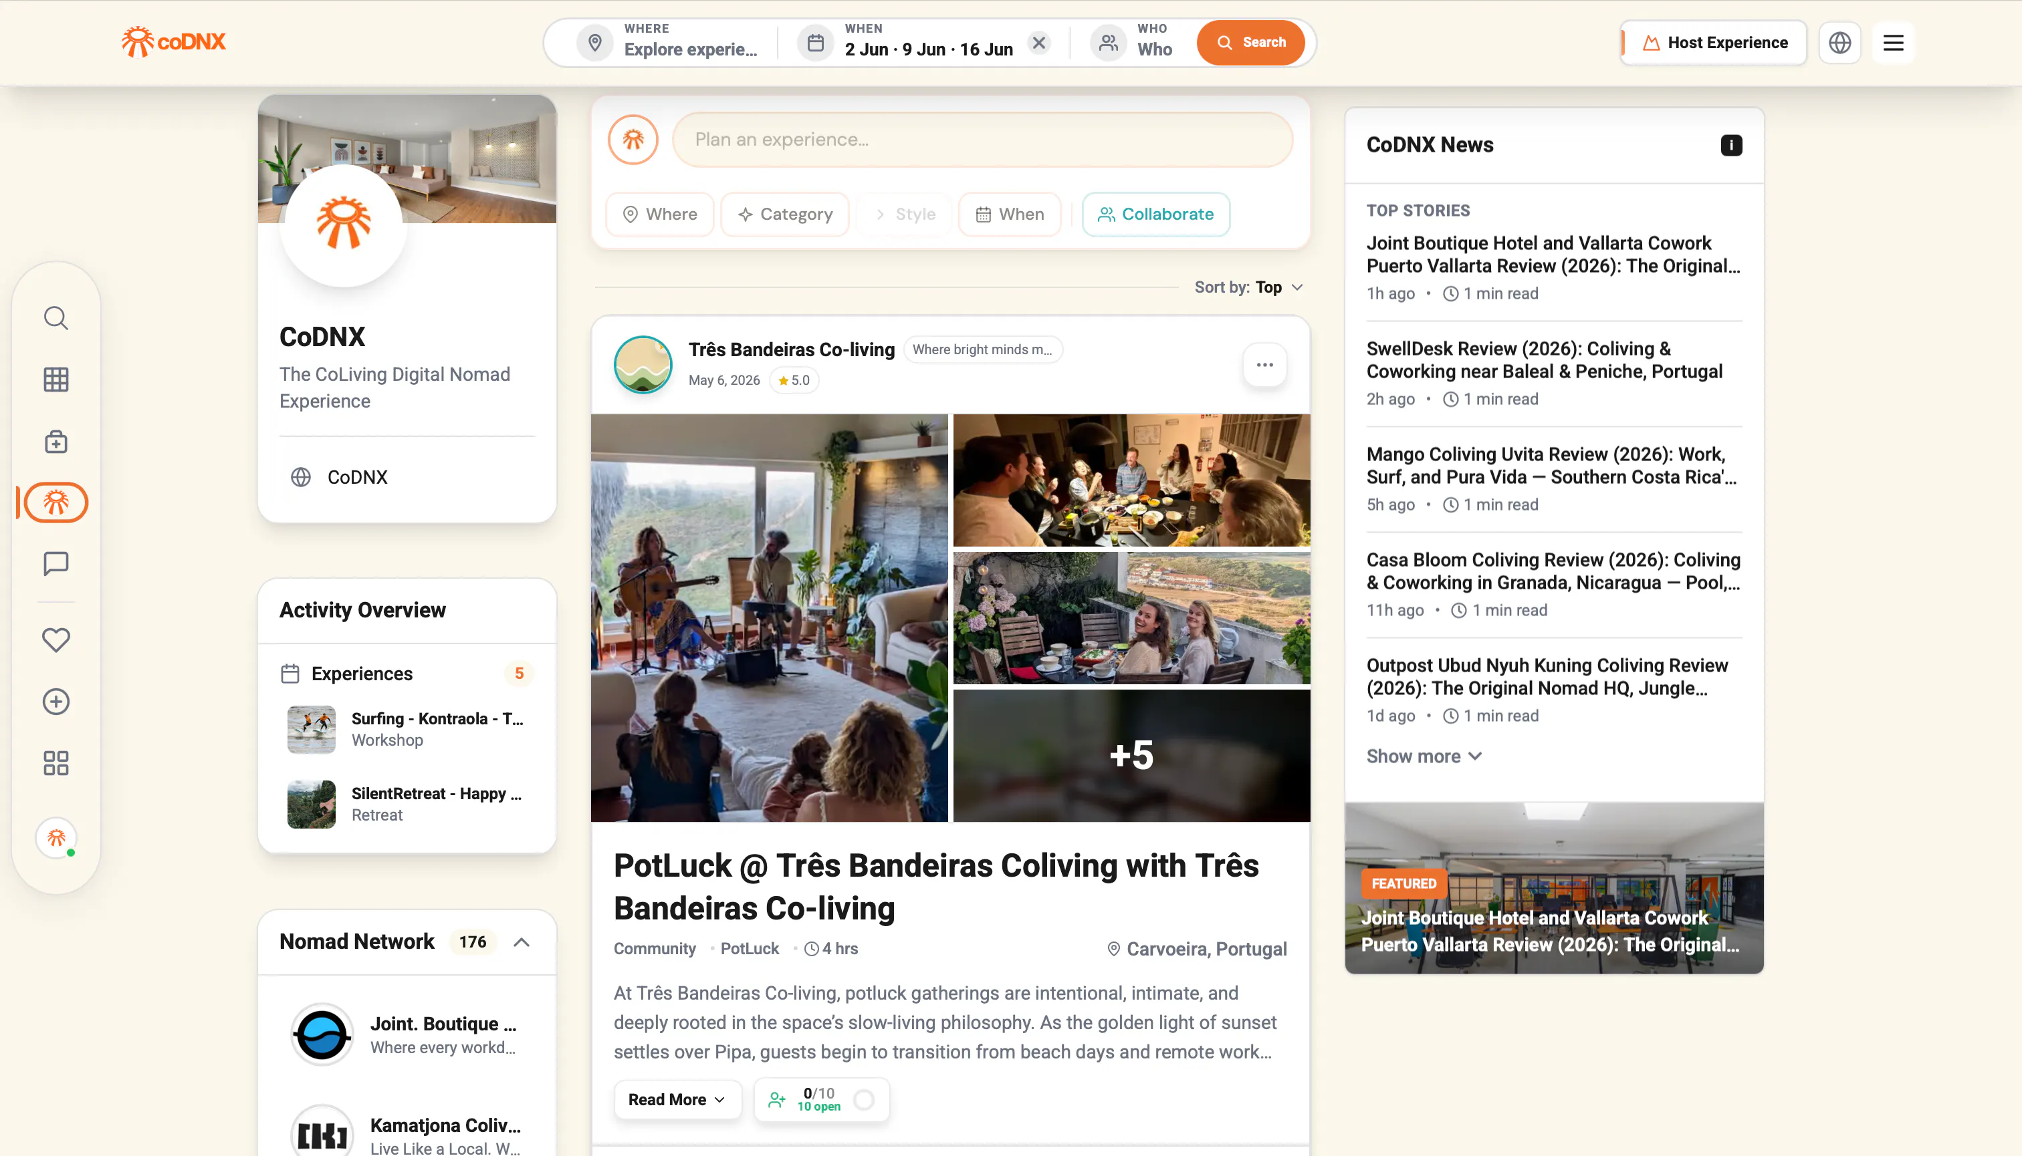2022x1156 pixels.
Task: Click the Três Bandeiras Co-living host name
Action: 791,350
